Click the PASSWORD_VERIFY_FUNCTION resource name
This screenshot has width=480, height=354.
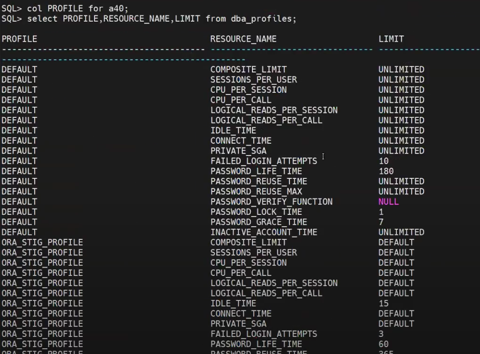coord(272,202)
